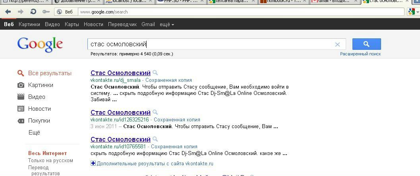Screen dimensions: 420x176
Task: Filter by Новости newspaper icon in sidebar
Action: (21, 108)
